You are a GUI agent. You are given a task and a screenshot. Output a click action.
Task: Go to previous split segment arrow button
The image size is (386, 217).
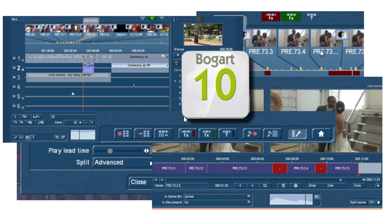240,186
